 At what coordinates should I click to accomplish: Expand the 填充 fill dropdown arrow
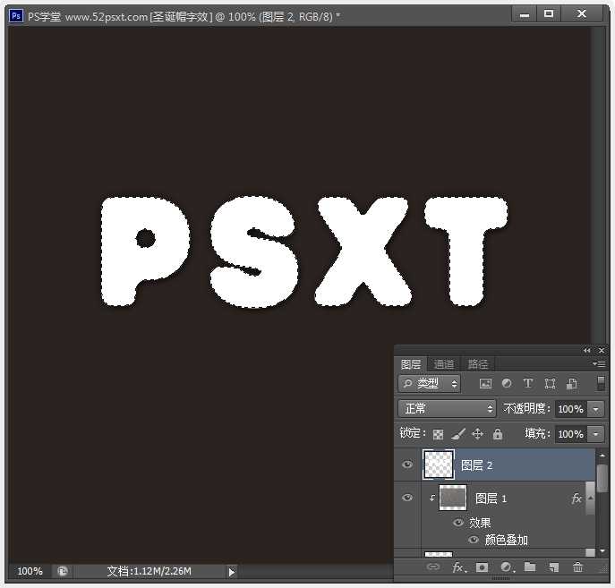point(596,434)
